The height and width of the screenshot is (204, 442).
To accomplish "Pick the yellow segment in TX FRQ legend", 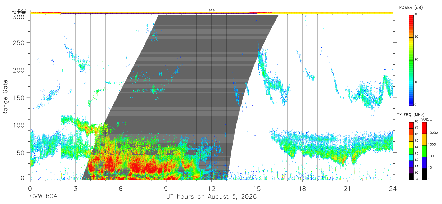I will pyautogui.click(x=411, y=144).
